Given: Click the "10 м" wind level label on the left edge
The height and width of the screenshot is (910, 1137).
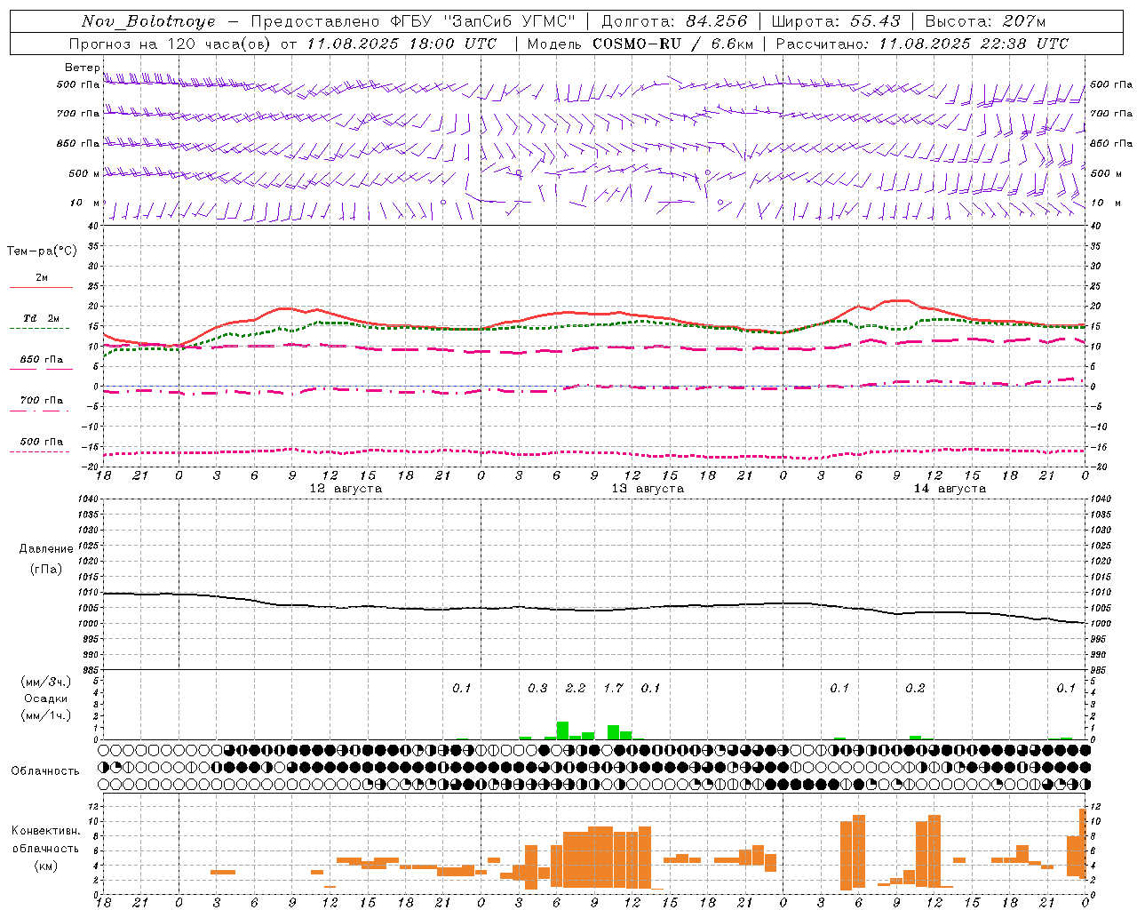Looking at the screenshot, I should (x=84, y=203).
